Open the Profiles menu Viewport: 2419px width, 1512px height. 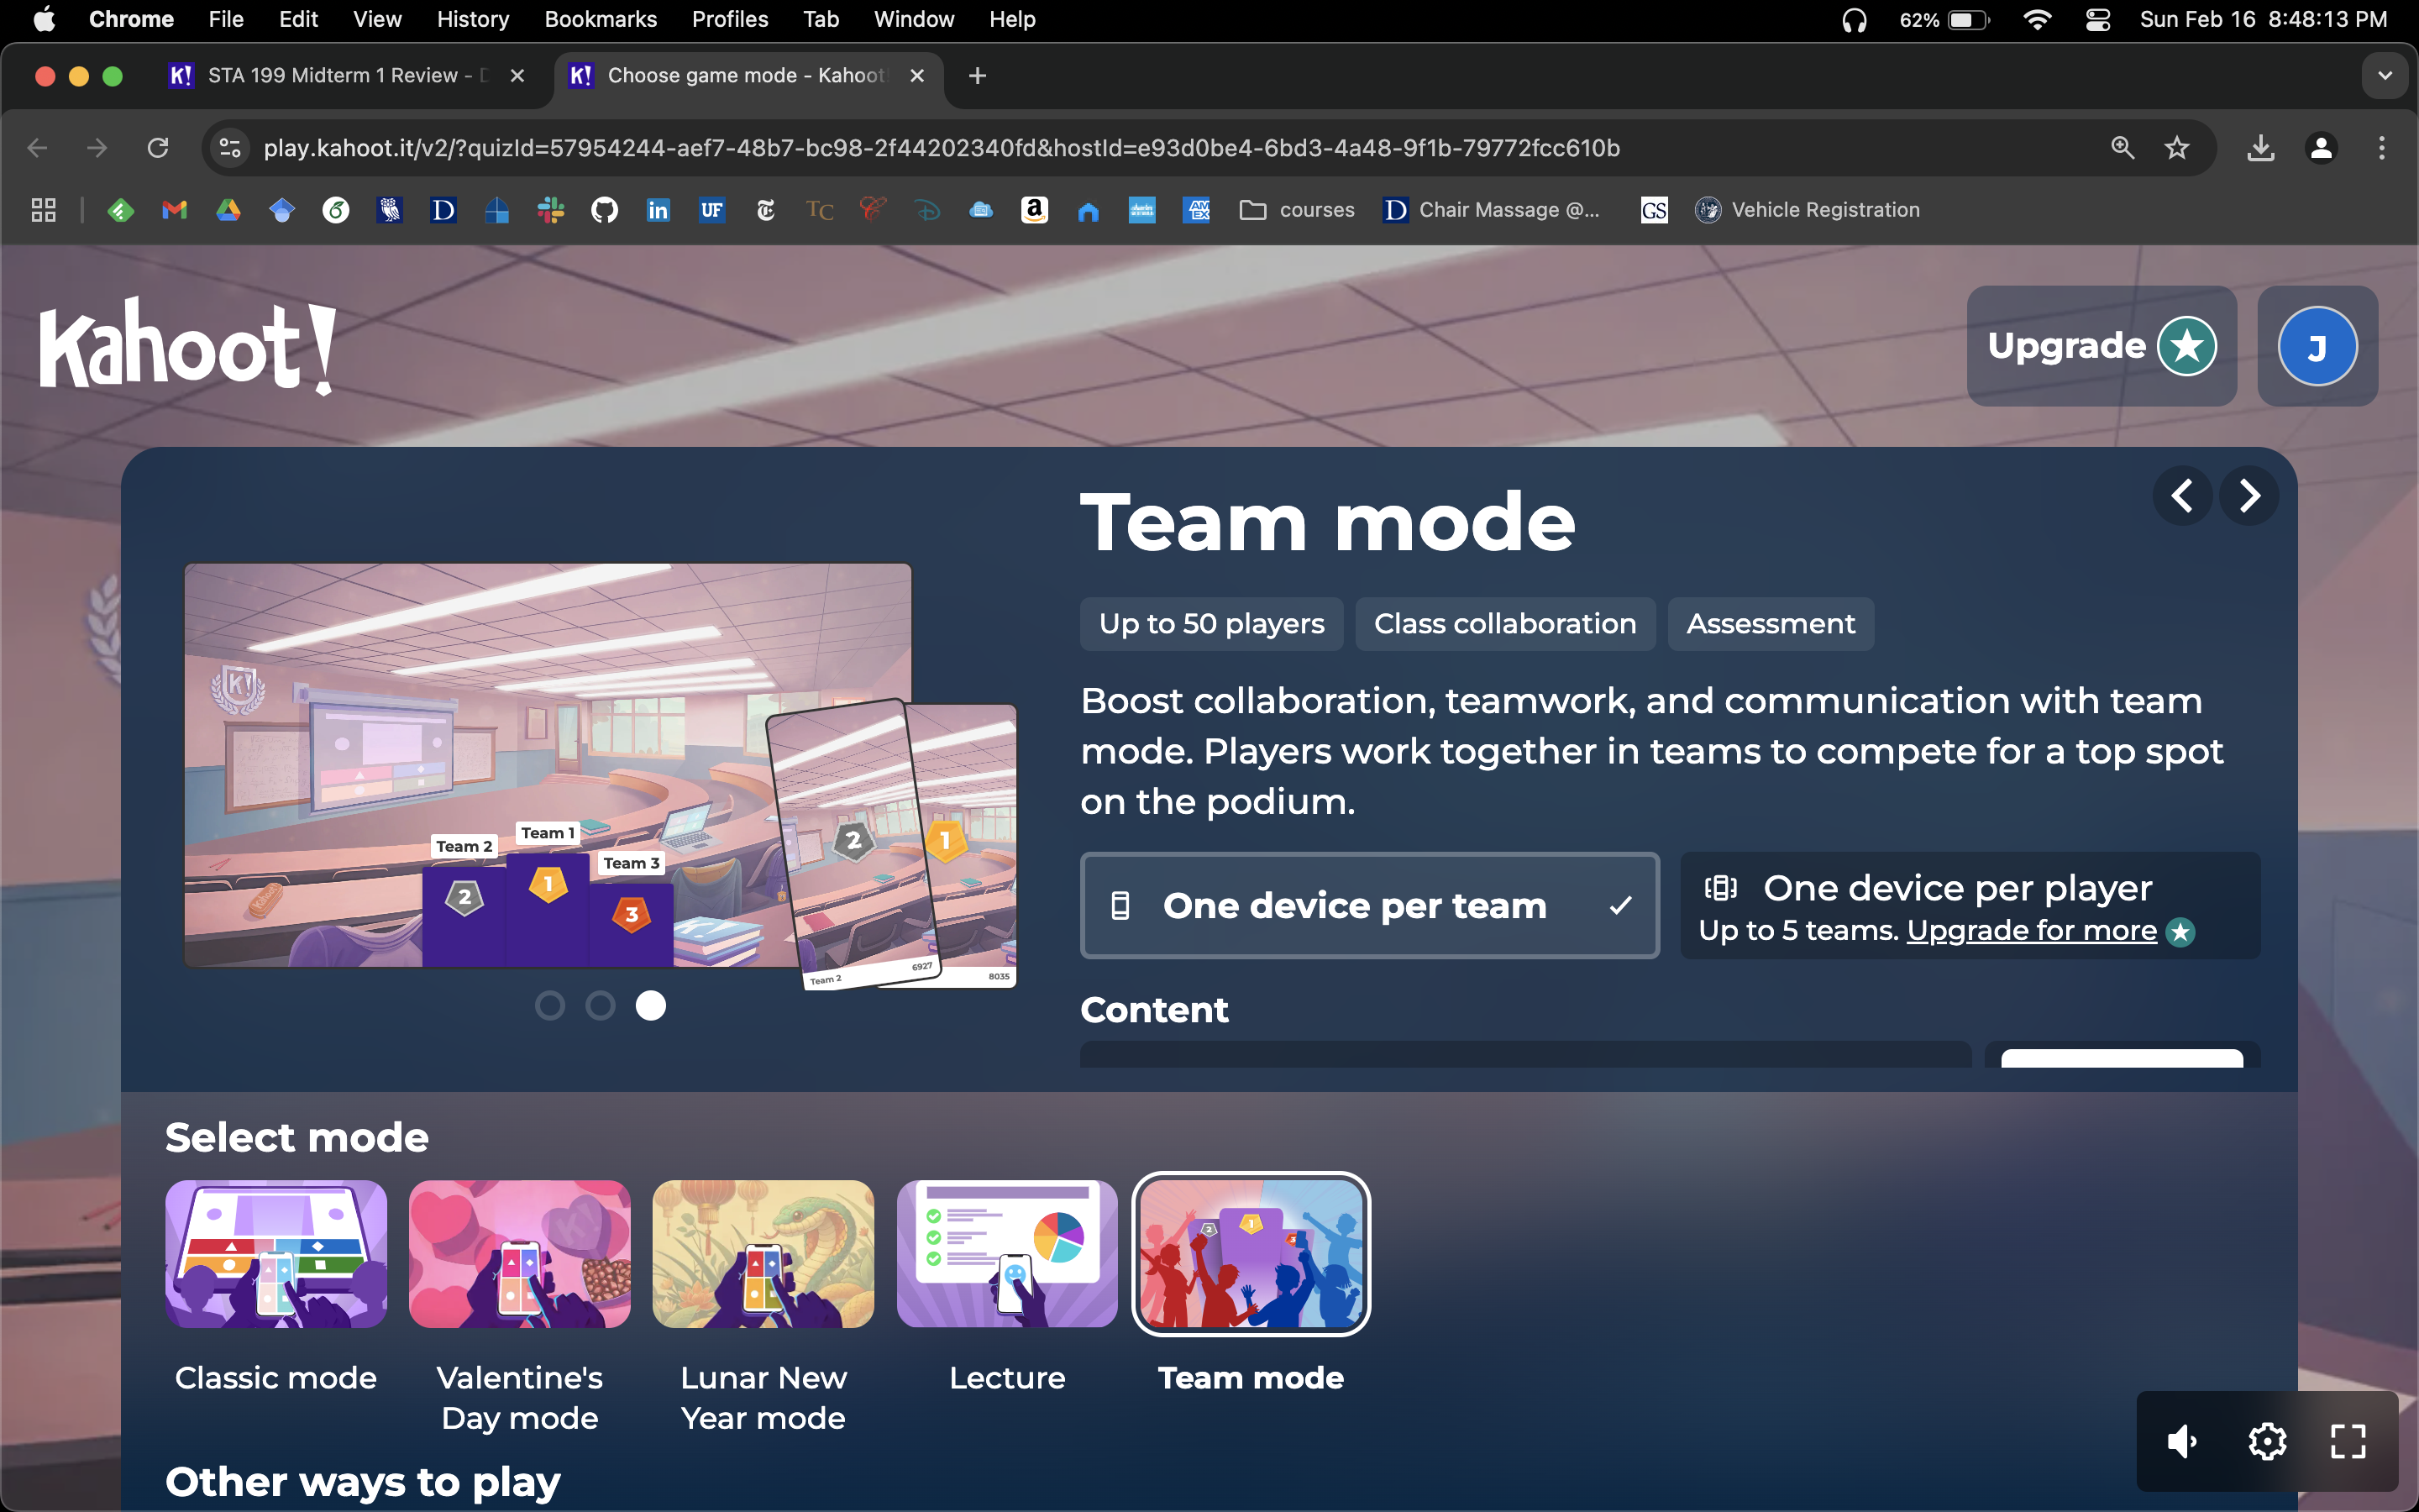click(730, 19)
